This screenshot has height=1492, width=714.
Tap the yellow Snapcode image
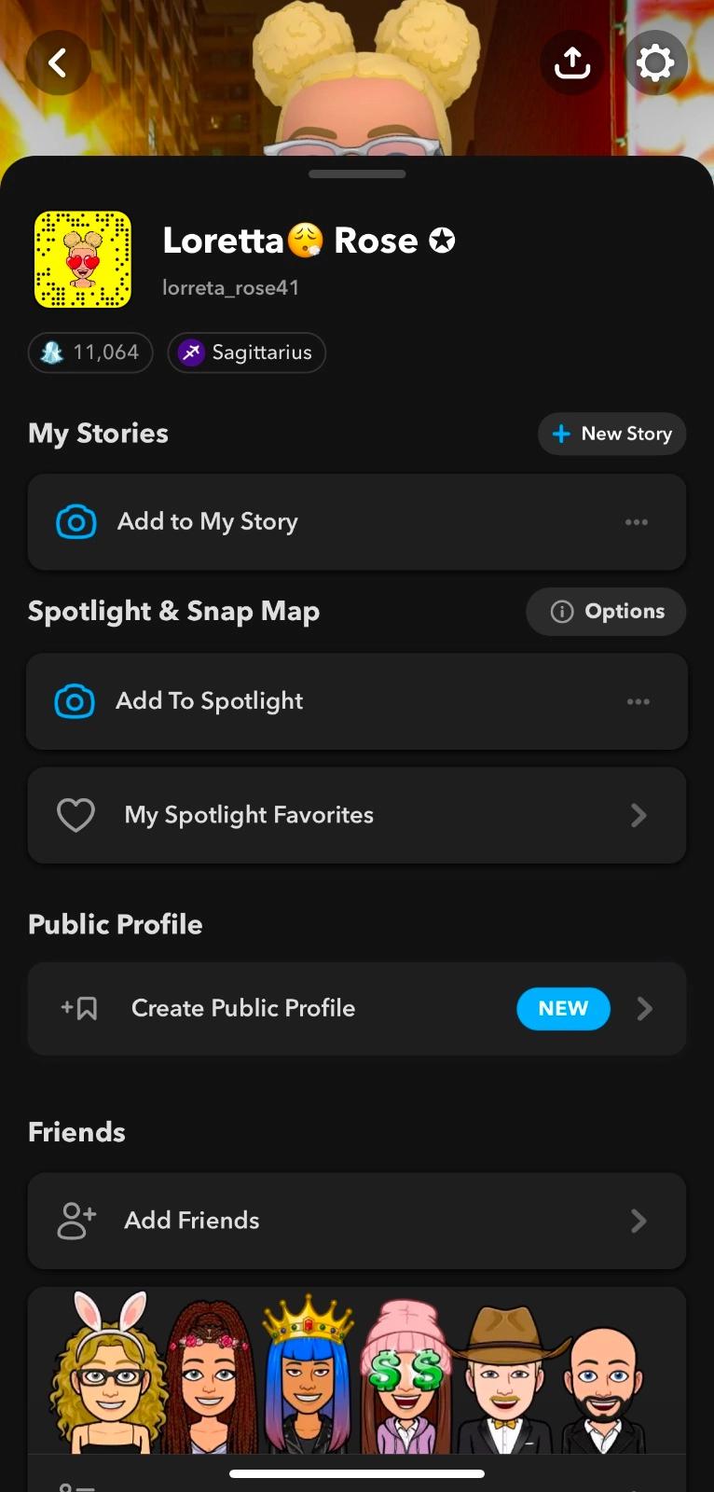[x=83, y=259]
